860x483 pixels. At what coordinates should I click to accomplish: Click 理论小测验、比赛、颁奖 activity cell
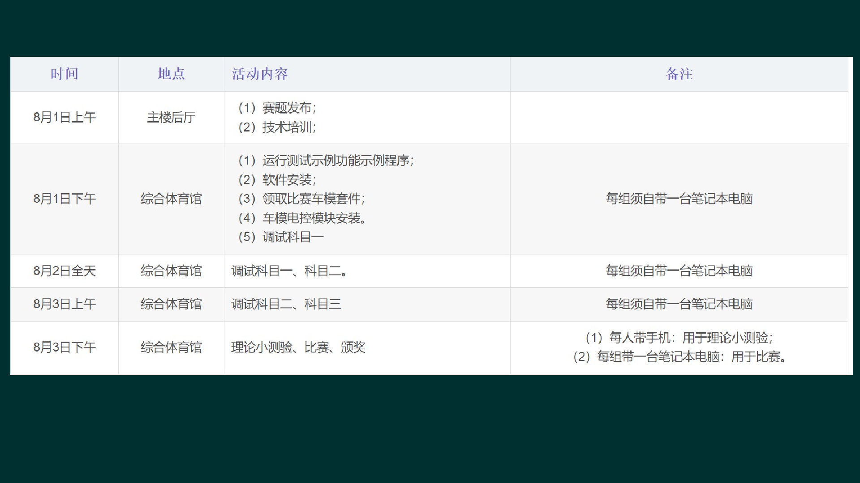point(298,347)
